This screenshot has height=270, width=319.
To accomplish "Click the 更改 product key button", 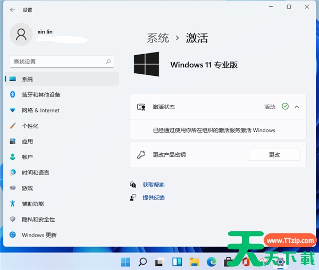I will pyautogui.click(x=274, y=155).
